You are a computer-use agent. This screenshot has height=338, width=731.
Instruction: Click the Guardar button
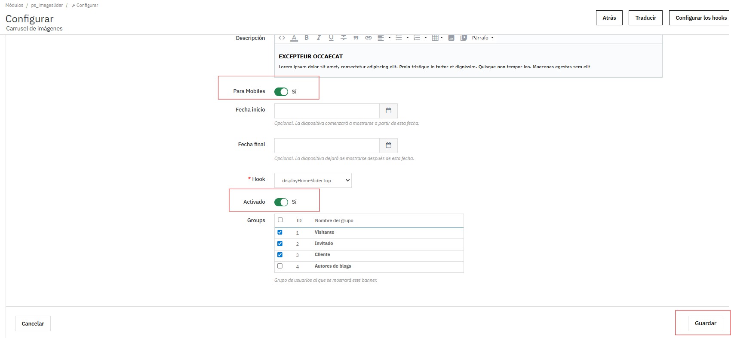[x=705, y=323]
